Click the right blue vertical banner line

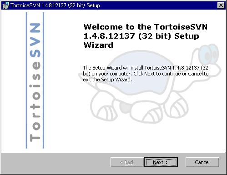pos(44,80)
